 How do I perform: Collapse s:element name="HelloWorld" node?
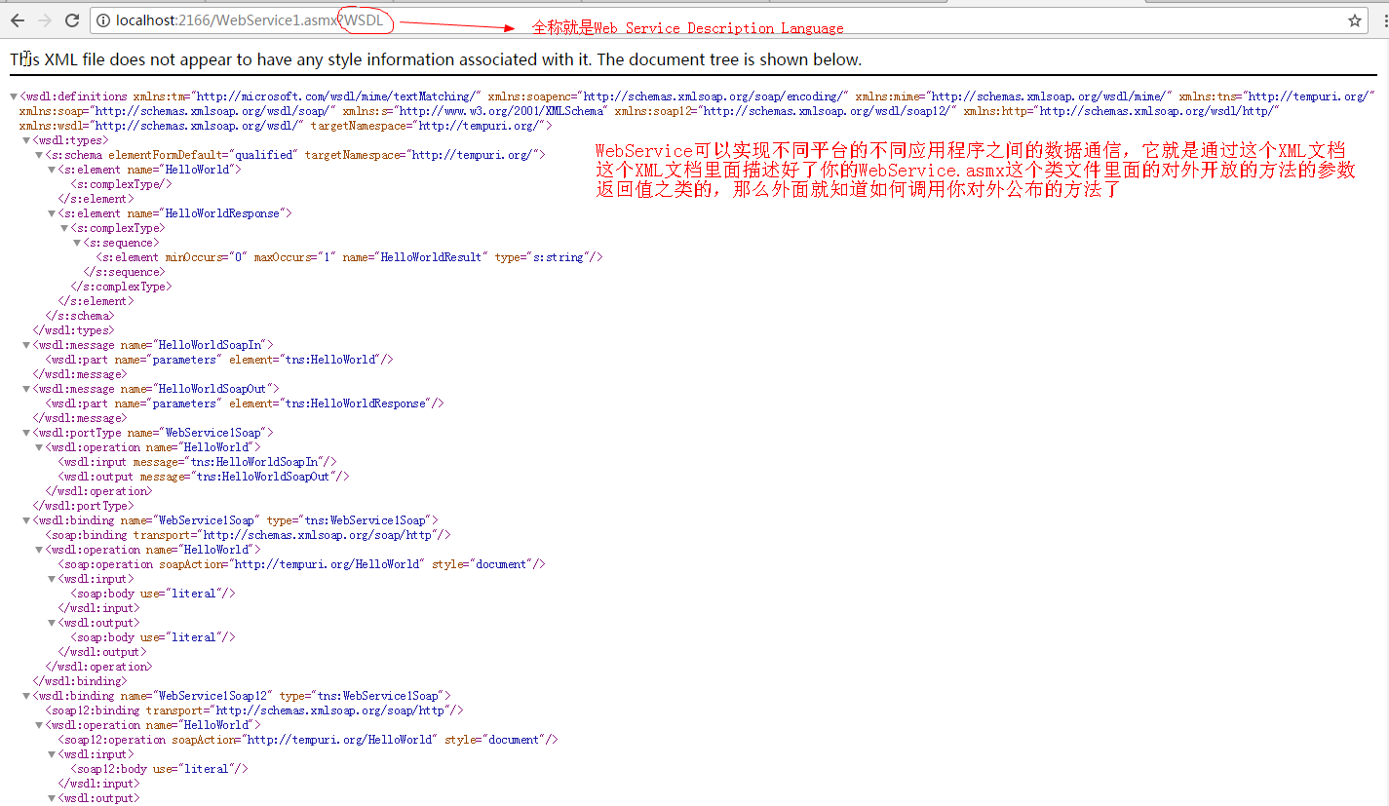pyautogui.click(x=52, y=170)
